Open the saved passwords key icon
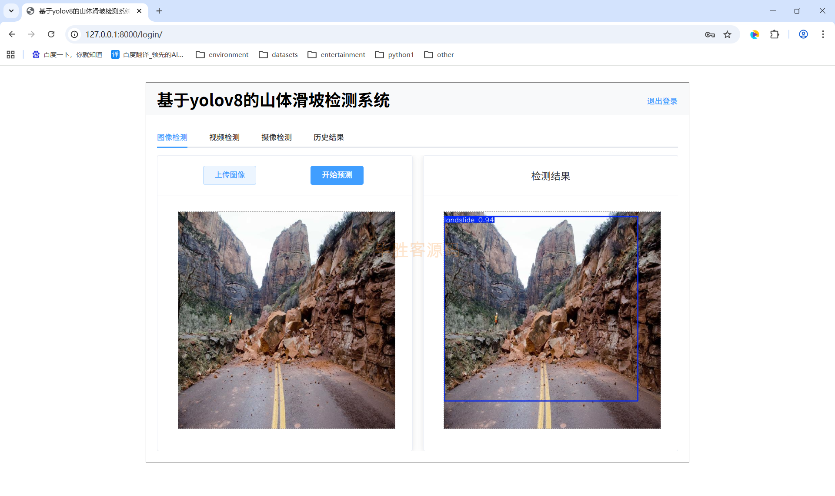Image resolution: width=835 pixels, height=496 pixels. 710,35
